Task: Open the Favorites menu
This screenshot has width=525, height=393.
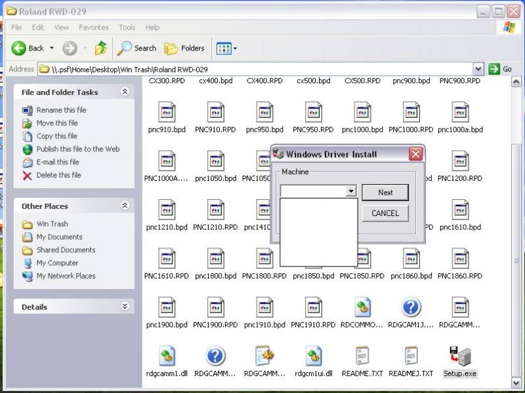Action: pos(94,28)
